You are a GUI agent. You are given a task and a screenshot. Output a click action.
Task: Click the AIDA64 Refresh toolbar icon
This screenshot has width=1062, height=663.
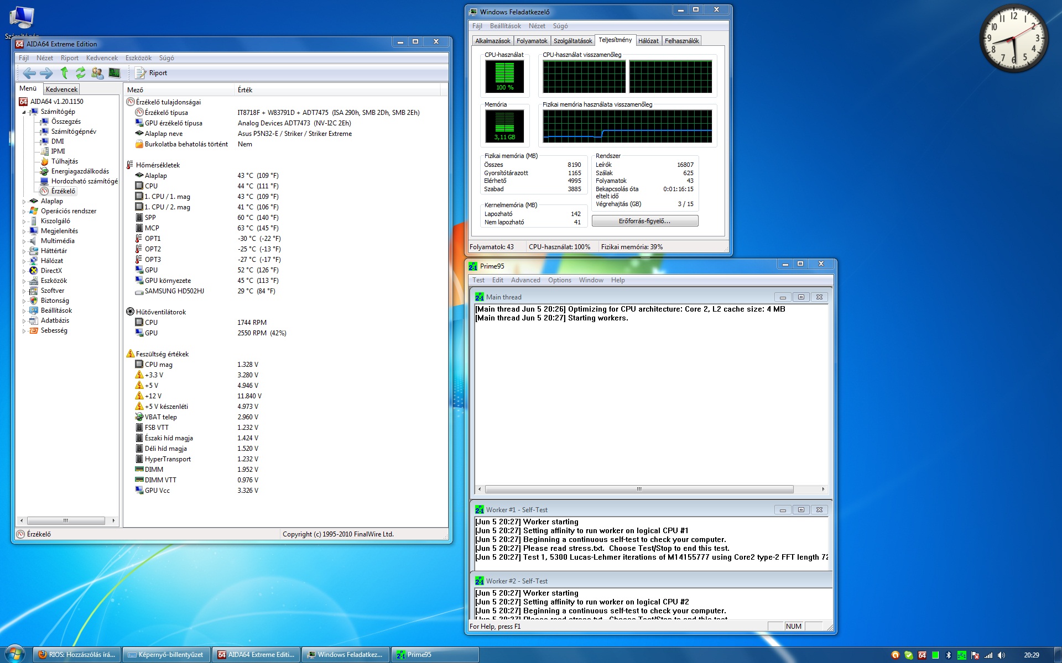(81, 73)
